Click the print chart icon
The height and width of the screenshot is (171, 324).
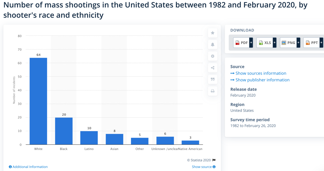pos(212,91)
